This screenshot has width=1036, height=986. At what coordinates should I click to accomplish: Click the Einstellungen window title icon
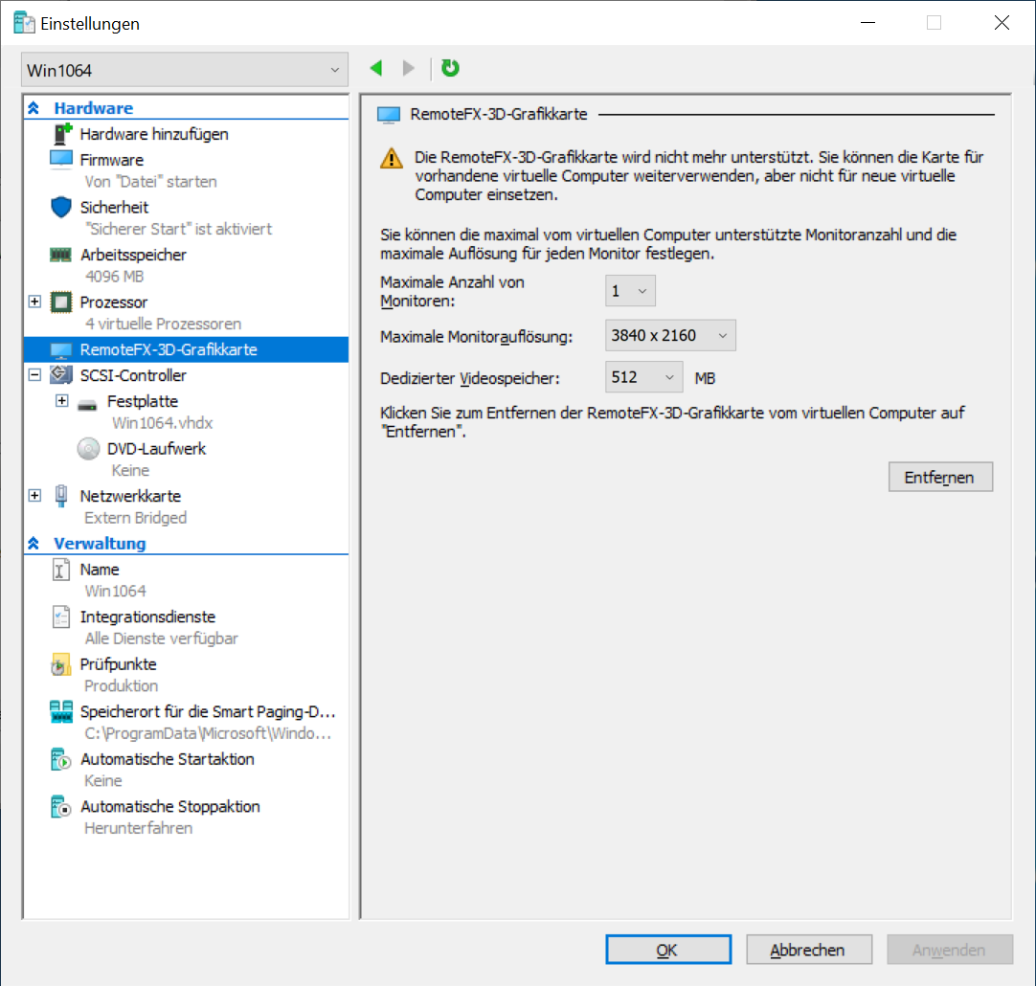24,22
